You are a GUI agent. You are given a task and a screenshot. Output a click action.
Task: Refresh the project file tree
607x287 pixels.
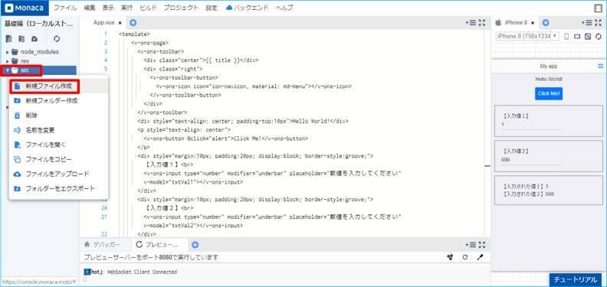pos(57,39)
